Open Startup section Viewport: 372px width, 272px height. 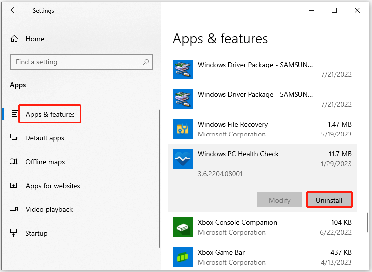[36, 233]
